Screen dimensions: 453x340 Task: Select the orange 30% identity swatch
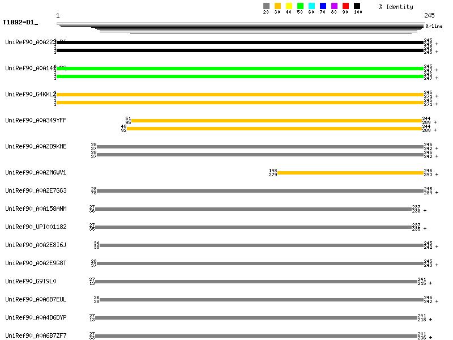click(277, 6)
